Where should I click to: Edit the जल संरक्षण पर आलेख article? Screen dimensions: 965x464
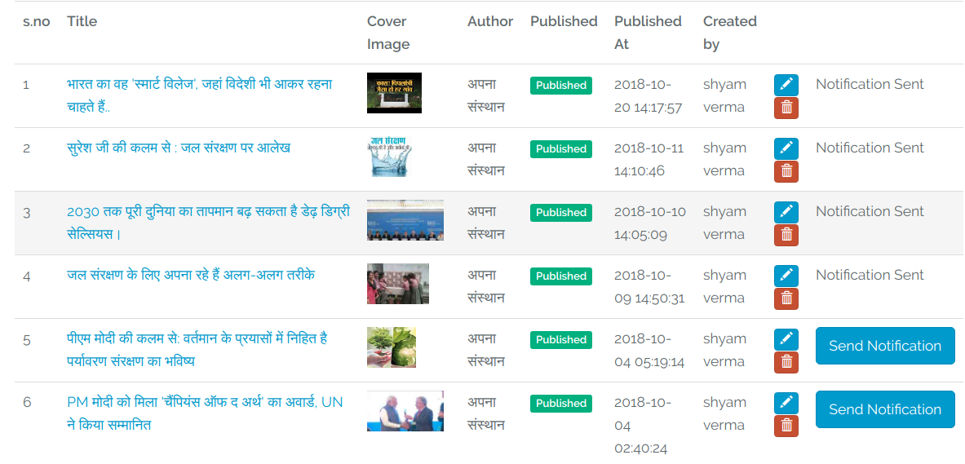(x=786, y=148)
